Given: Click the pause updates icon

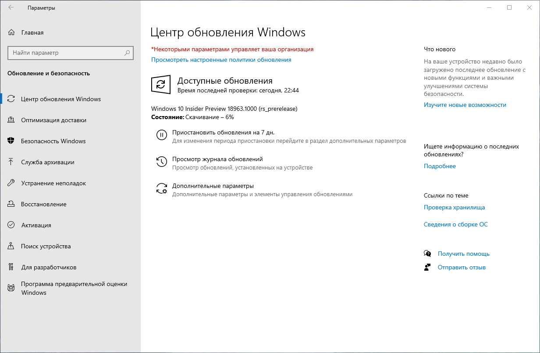Looking at the screenshot, I should [161, 135].
